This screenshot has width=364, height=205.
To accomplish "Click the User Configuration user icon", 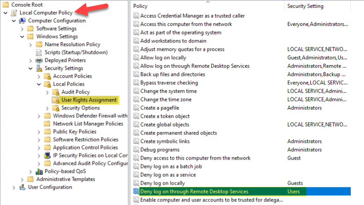I will (x=22, y=187).
